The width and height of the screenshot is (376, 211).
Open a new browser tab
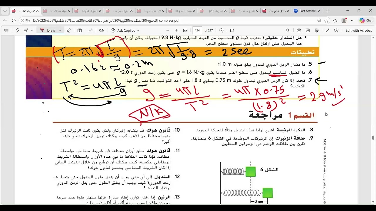point(328,11)
